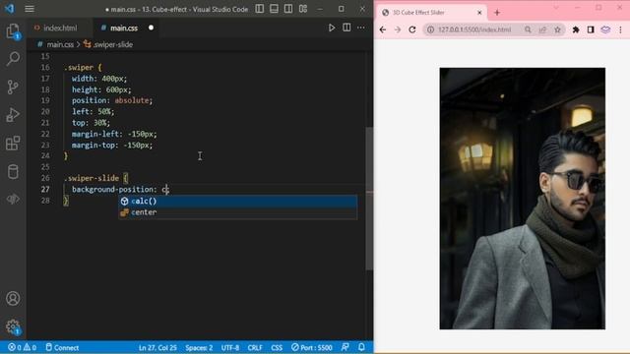Change language mode via CSS item
The height and width of the screenshot is (354, 630).
[277, 347]
